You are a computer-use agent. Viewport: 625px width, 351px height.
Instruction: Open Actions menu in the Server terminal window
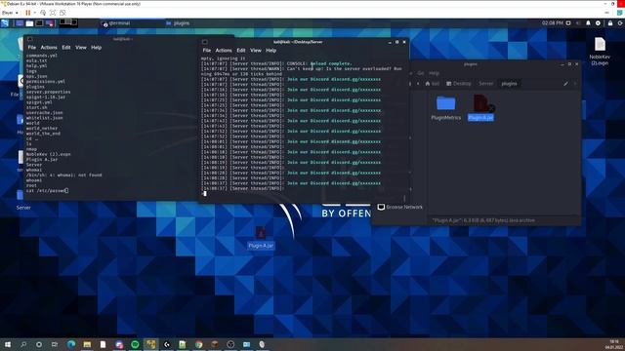tap(224, 51)
